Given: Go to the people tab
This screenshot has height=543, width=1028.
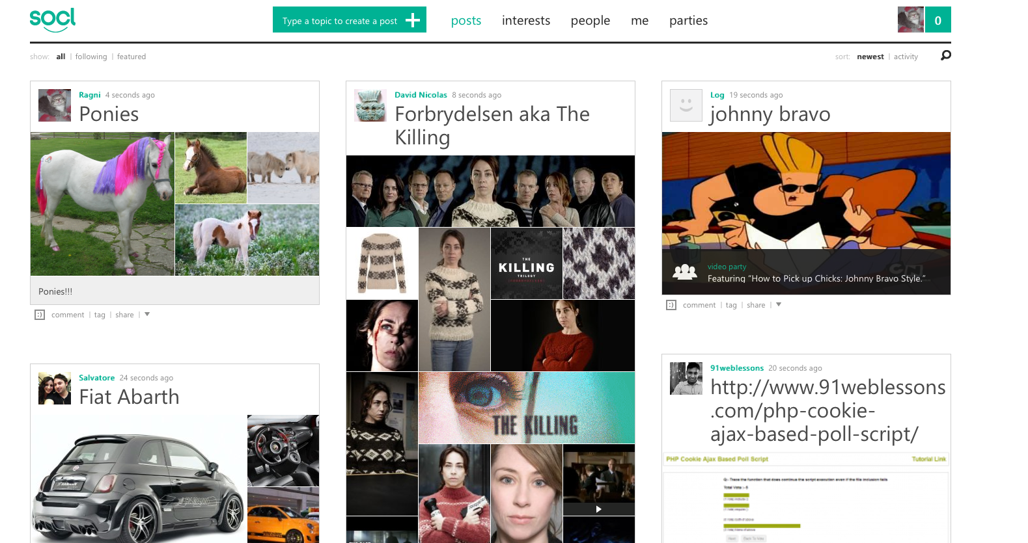Looking at the screenshot, I should [590, 21].
